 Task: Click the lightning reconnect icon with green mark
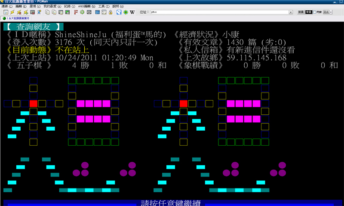(26, 12)
